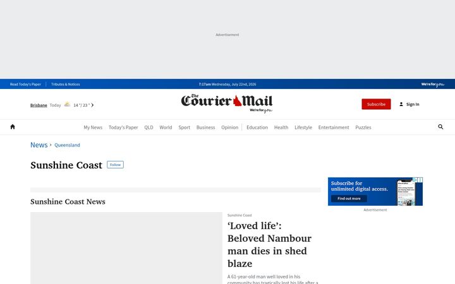Click the article summary about 61-year-old man

coord(273,279)
